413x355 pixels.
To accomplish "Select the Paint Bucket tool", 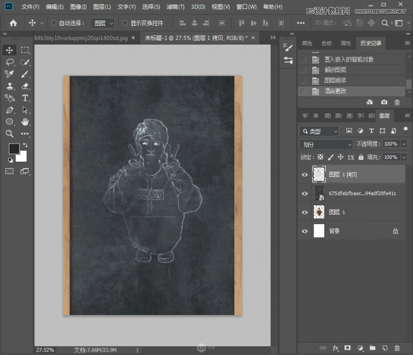I will (9, 98).
